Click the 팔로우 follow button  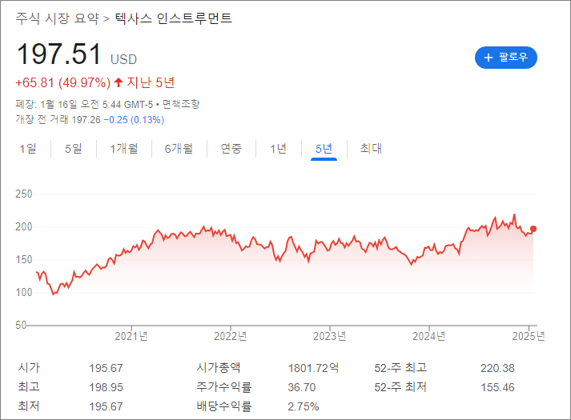tap(506, 58)
